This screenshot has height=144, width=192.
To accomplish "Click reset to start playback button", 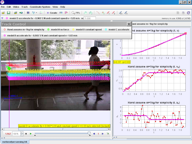I will point(26,134).
